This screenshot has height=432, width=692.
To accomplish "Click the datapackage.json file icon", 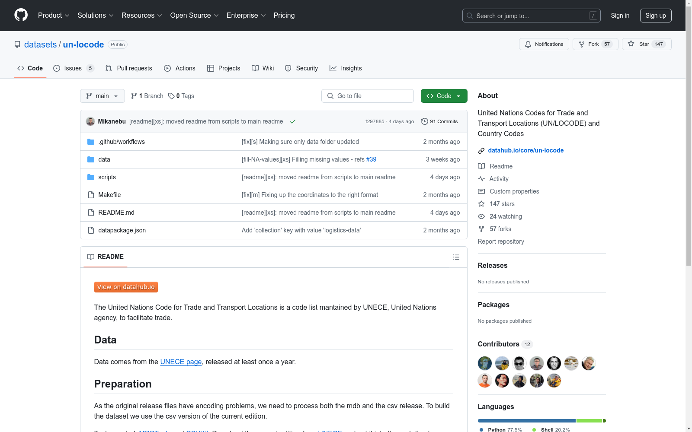I will 91,230.
